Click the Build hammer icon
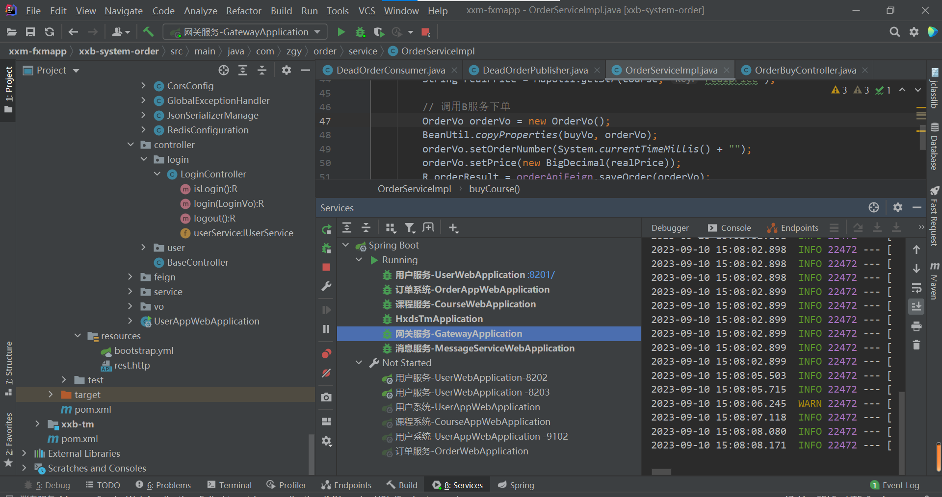Image resolution: width=942 pixels, height=497 pixels. click(x=148, y=32)
